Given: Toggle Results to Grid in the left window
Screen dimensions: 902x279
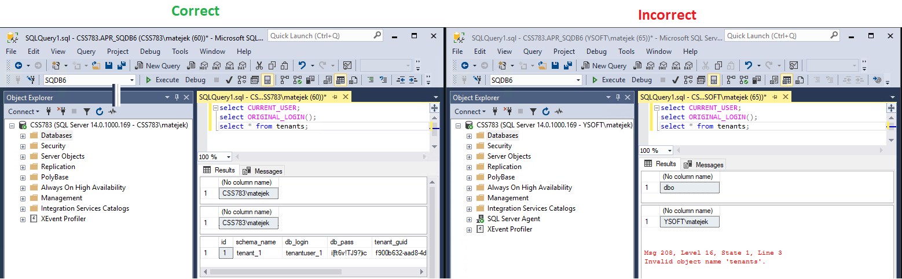Looking at the screenshot, I should (x=340, y=80).
